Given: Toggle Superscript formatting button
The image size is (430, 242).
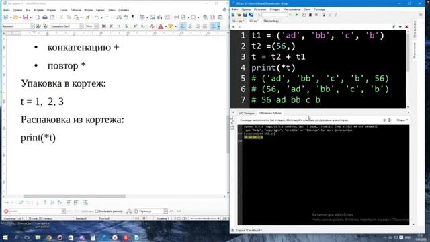Looking at the screenshot, I should tap(135, 26).
